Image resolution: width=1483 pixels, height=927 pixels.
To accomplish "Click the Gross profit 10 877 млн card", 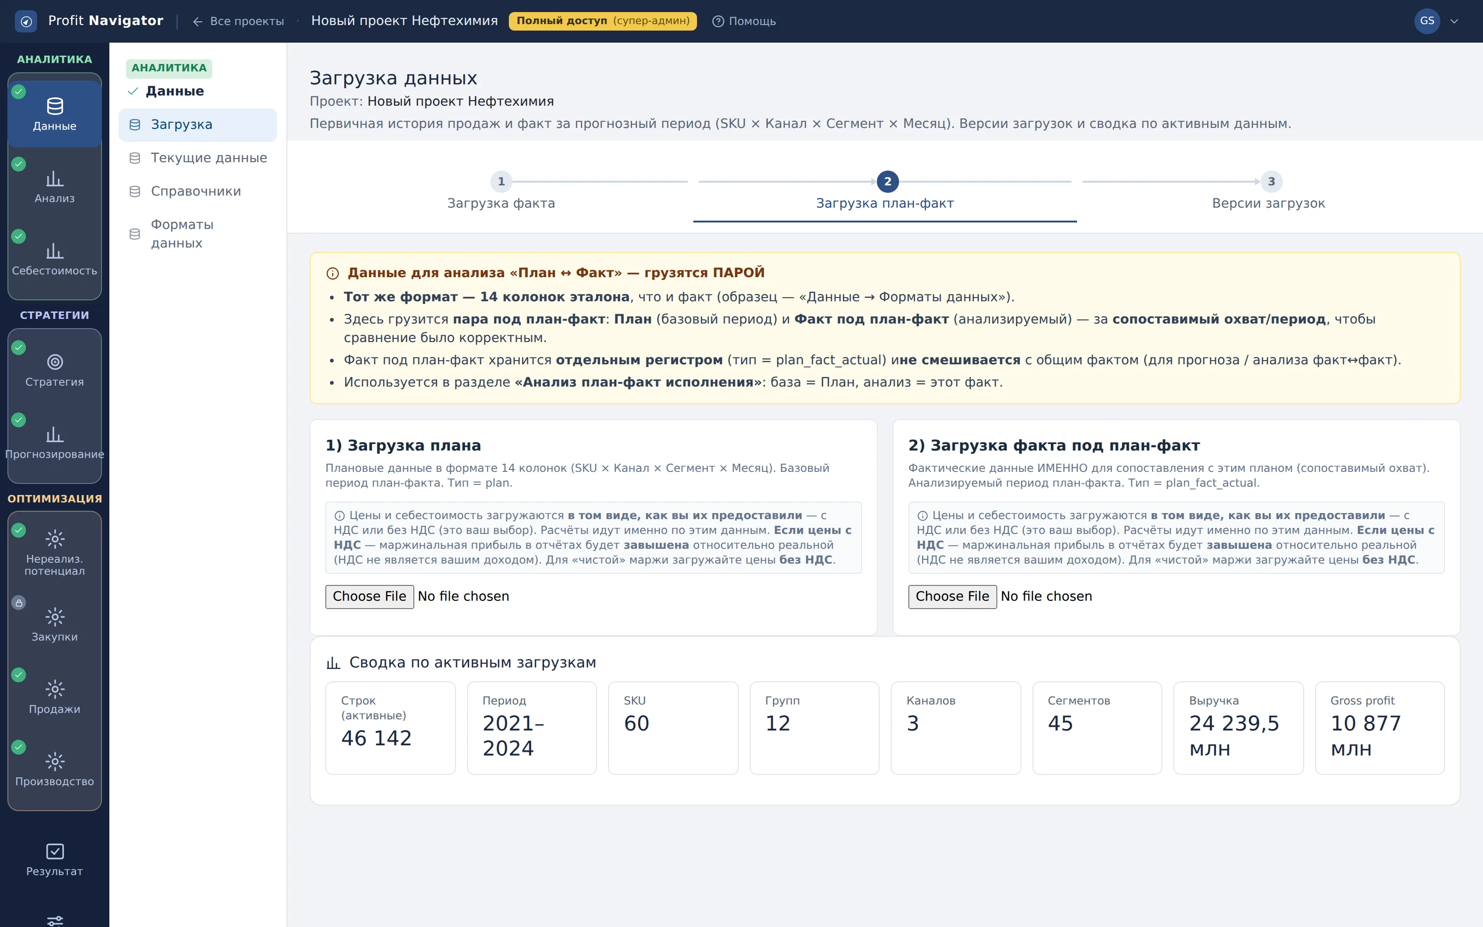I will (x=1380, y=728).
